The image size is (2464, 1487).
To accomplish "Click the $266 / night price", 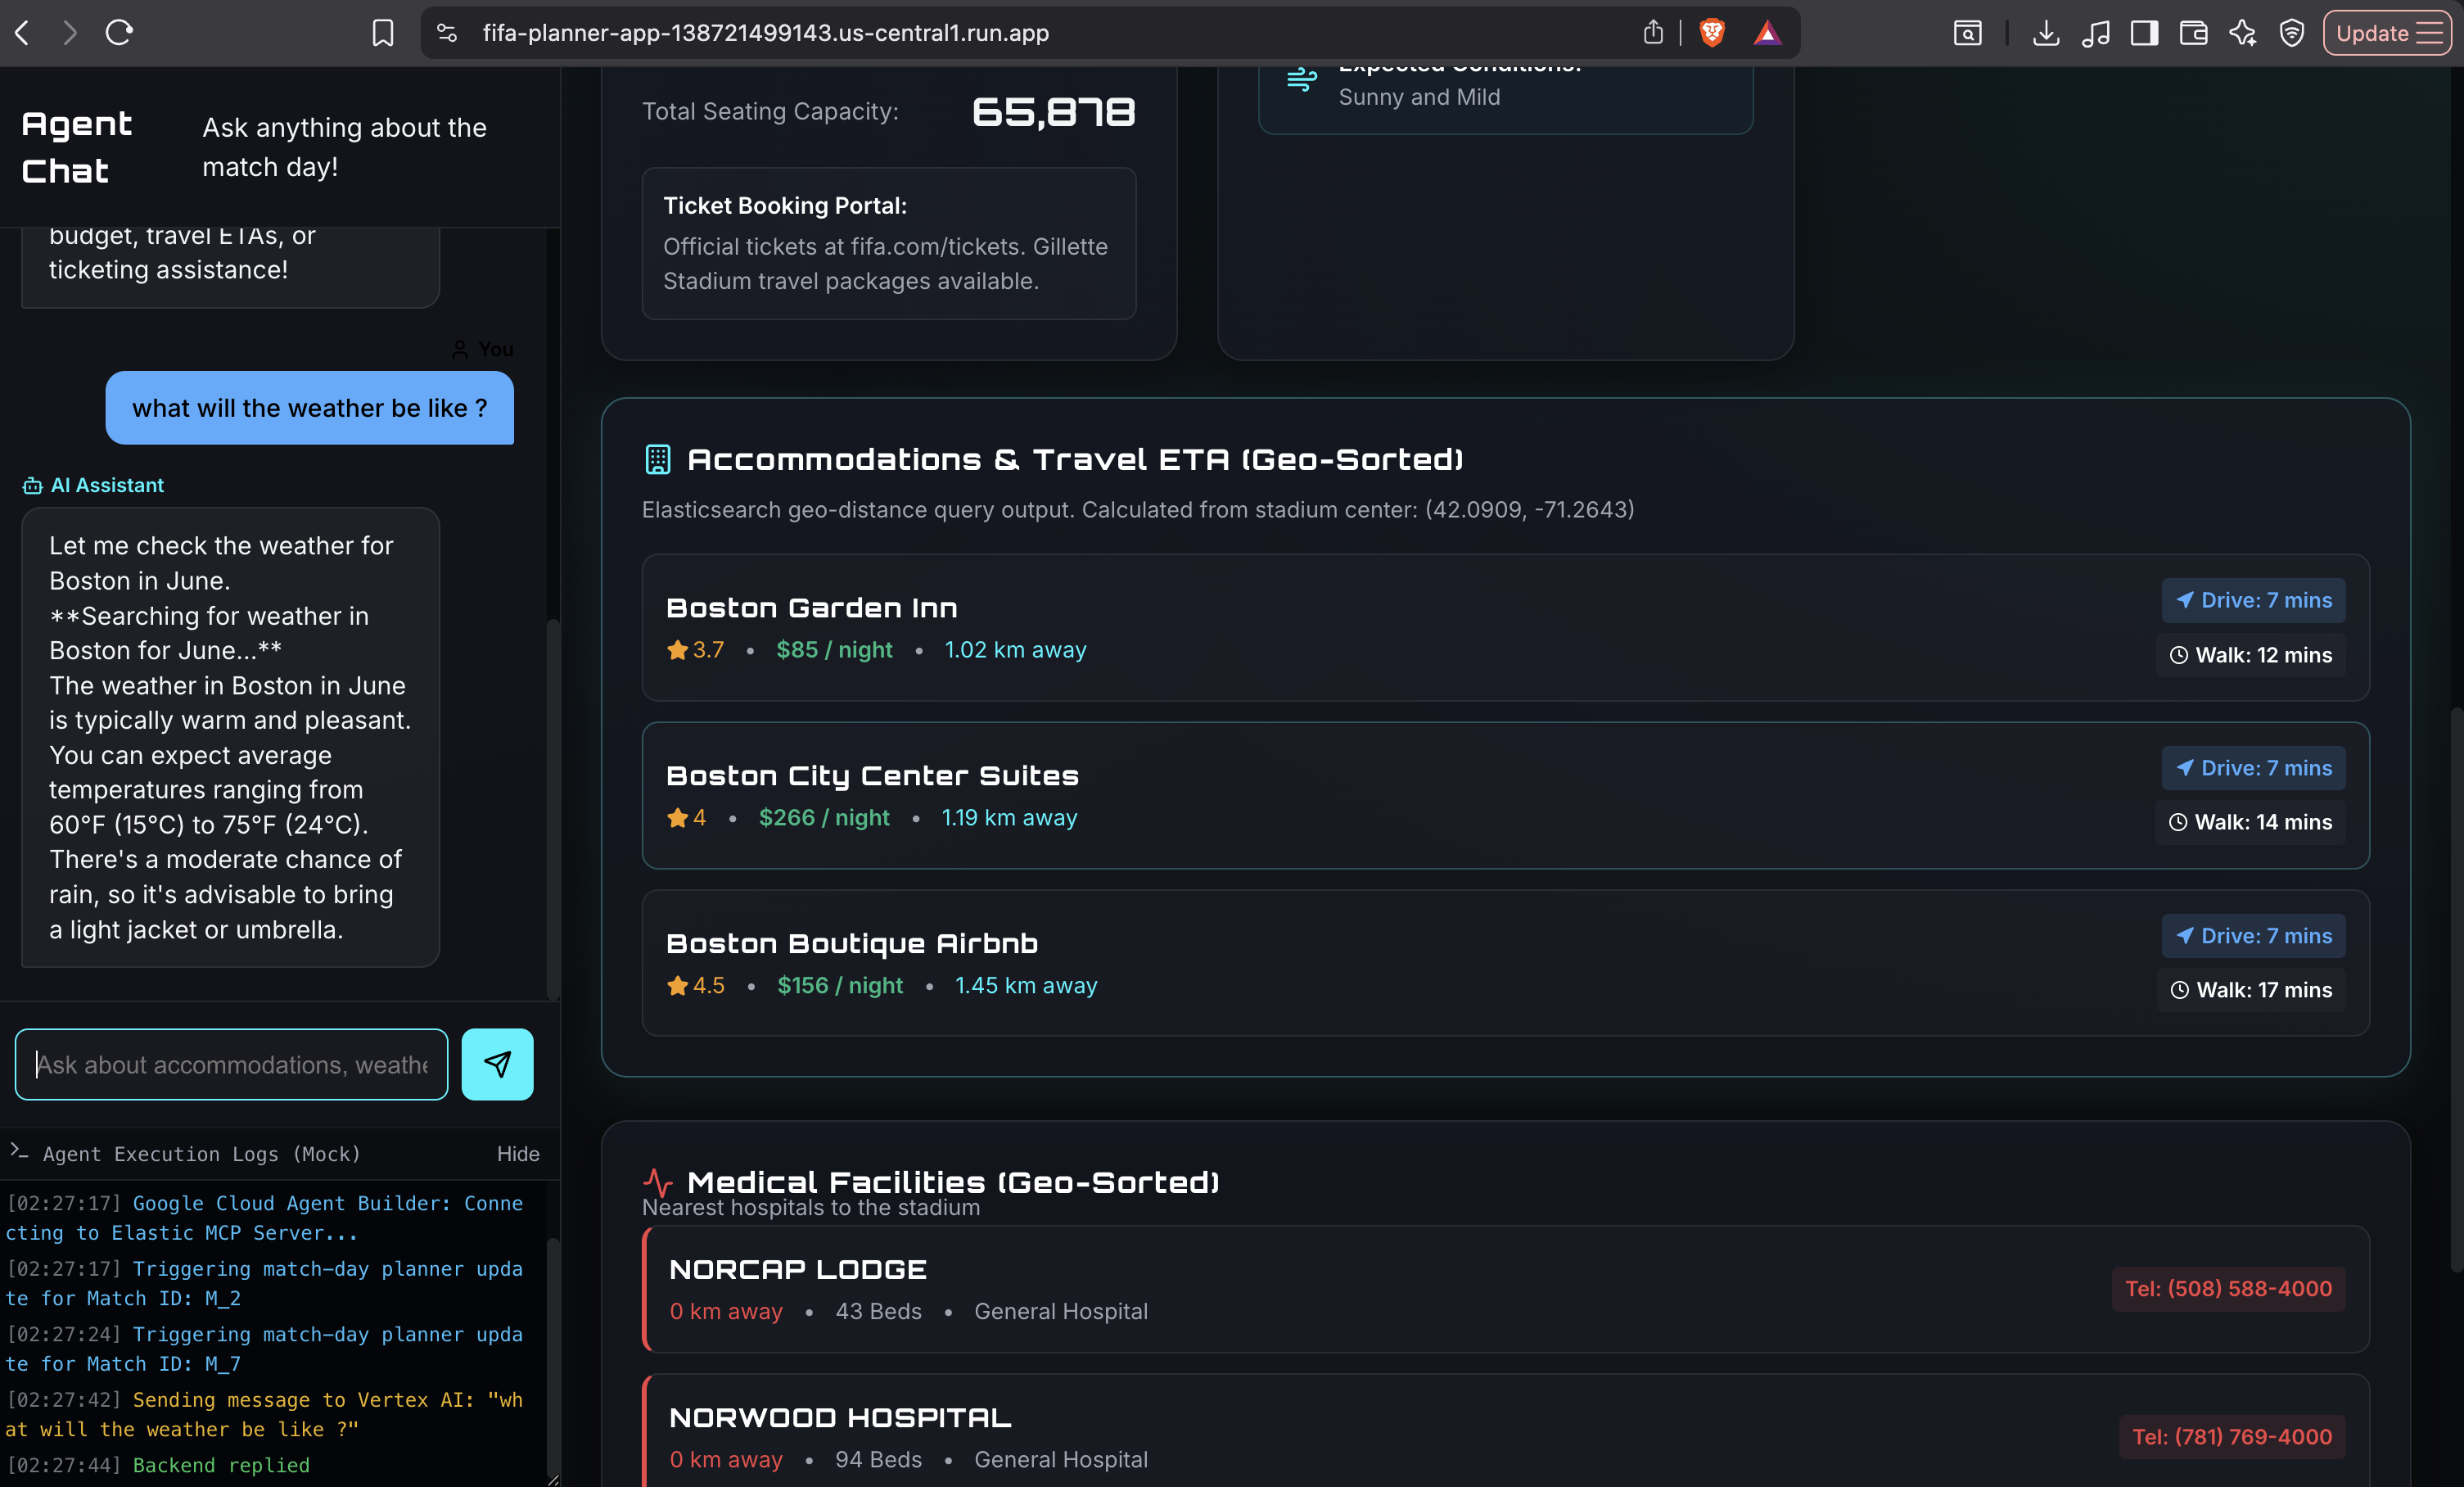I will [824, 818].
